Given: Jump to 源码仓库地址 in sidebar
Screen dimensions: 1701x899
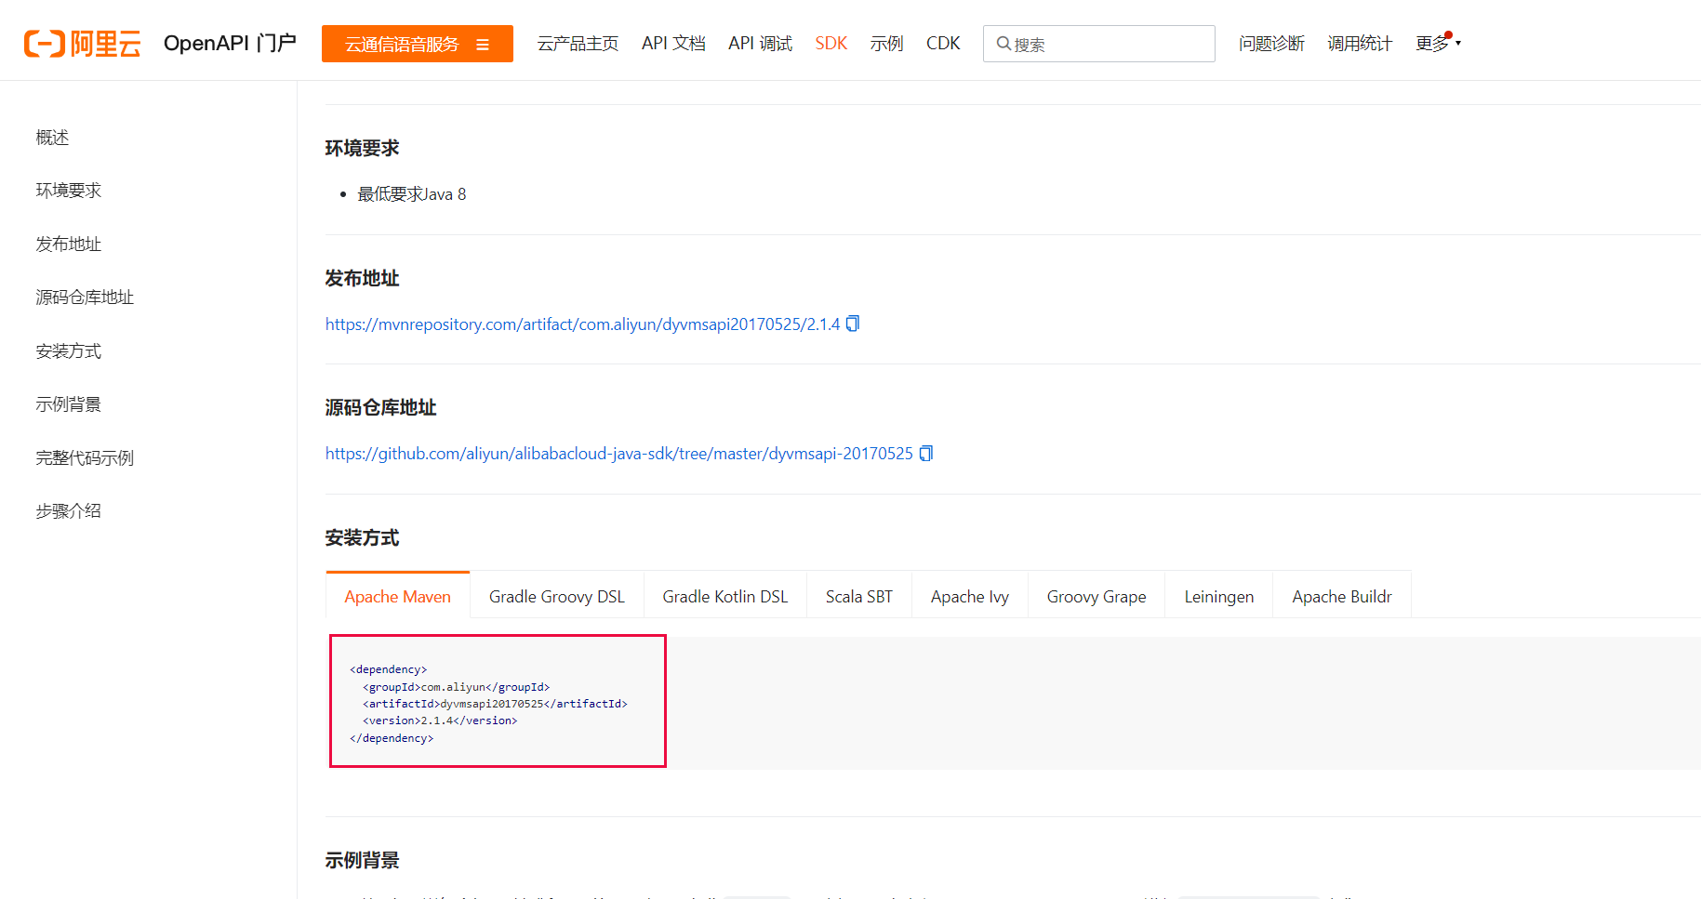Looking at the screenshot, I should click(x=85, y=297).
